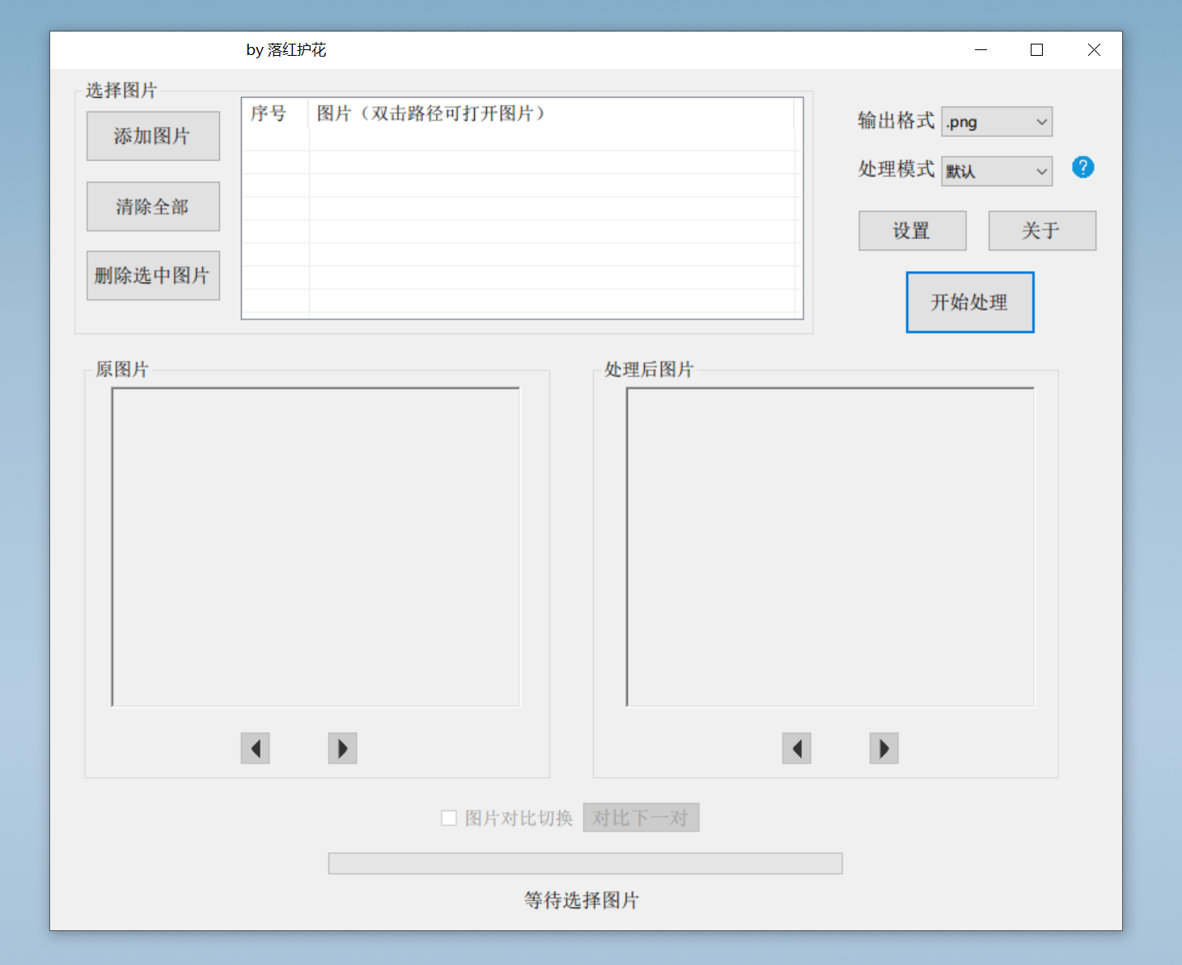Screen dimensions: 1182x965
Task: Click the 序号 column header
Action: pos(269,114)
